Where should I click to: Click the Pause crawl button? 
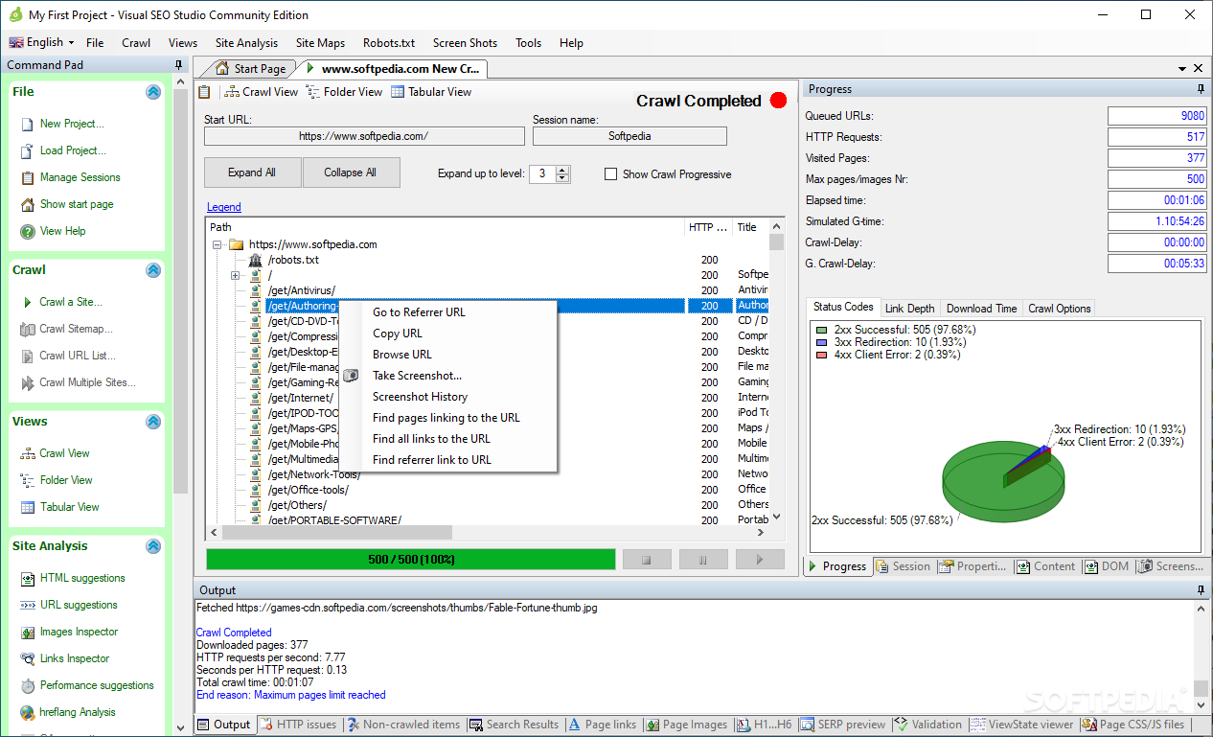click(x=703, y=559)
